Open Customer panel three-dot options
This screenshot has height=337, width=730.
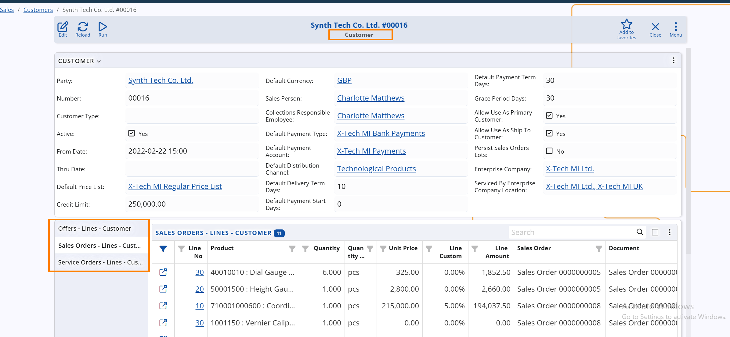[x=674, y=60]
